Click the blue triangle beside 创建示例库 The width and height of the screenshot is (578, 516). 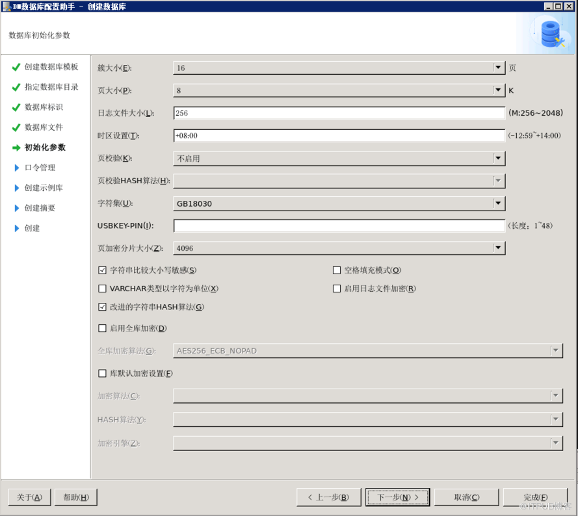click(x=17, y=188)
